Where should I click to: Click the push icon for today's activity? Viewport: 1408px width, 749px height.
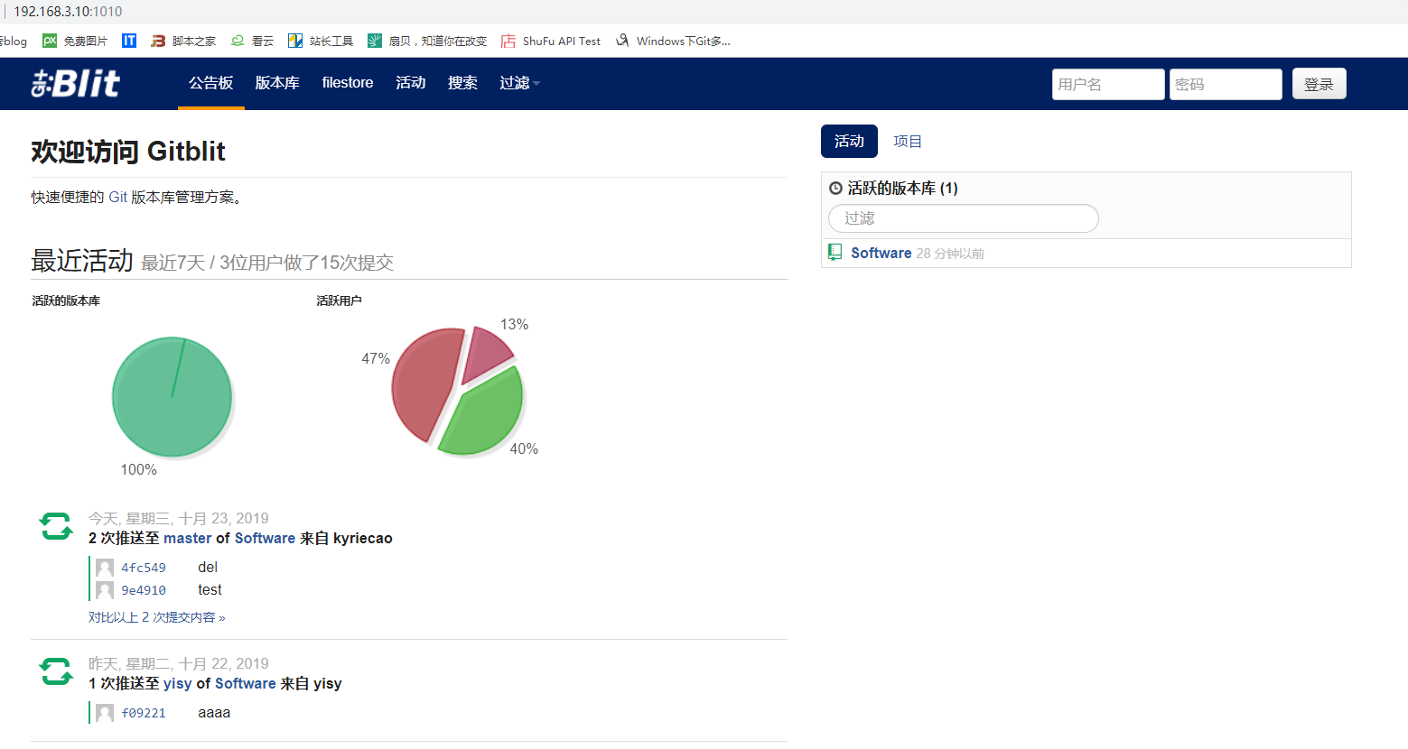click(x=56, y=526)
